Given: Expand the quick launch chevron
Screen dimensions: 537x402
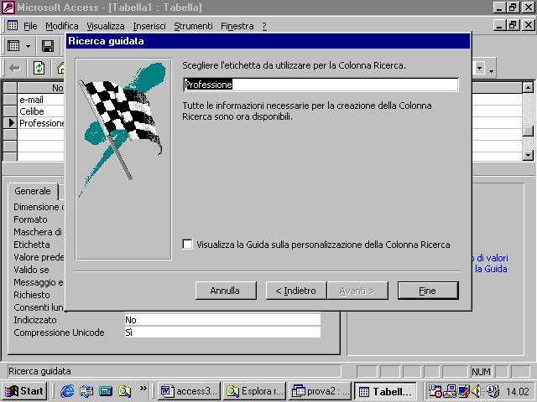Looking at the screenshot, I should coord(143,388).
